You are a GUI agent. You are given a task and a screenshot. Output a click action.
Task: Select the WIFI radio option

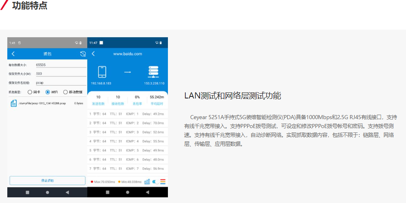pos(47,92)
